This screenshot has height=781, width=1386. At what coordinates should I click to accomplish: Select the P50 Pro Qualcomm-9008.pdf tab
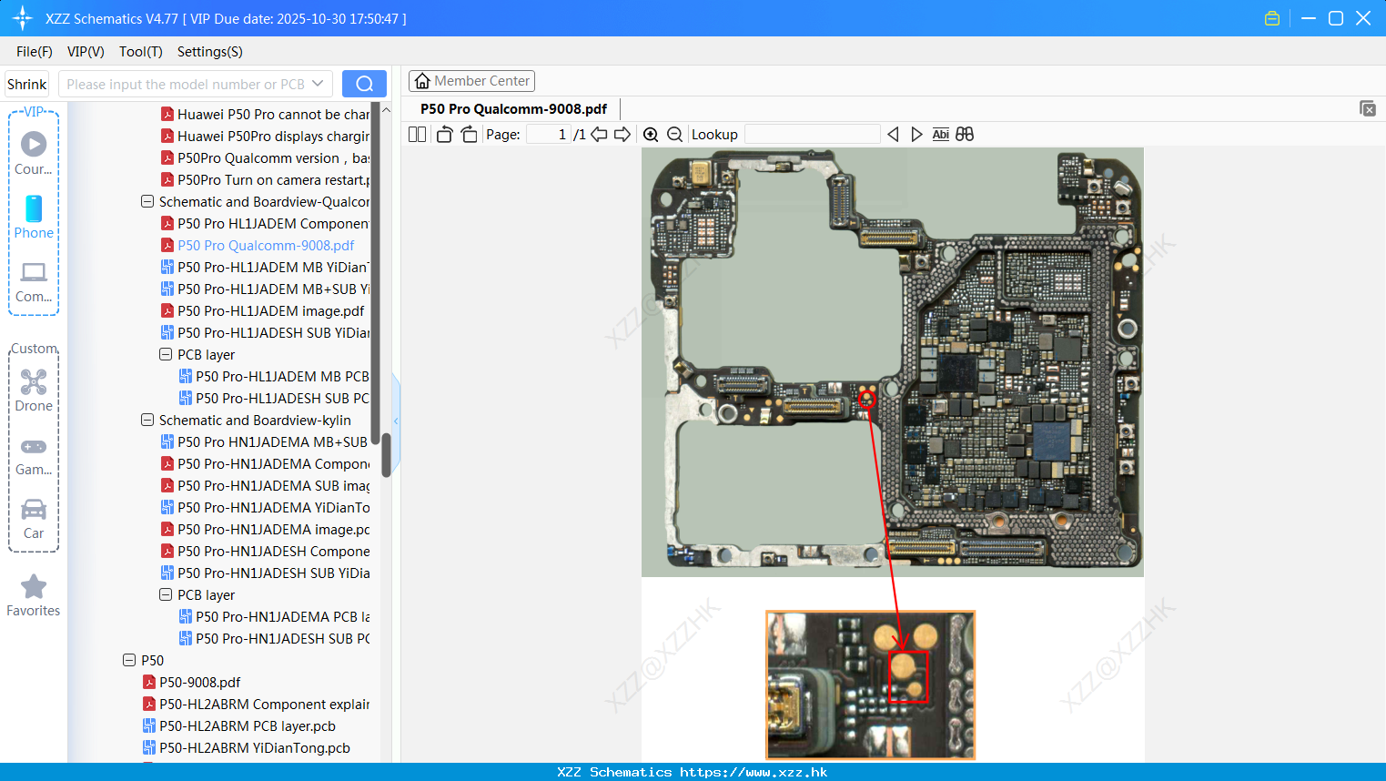point(513,109)
